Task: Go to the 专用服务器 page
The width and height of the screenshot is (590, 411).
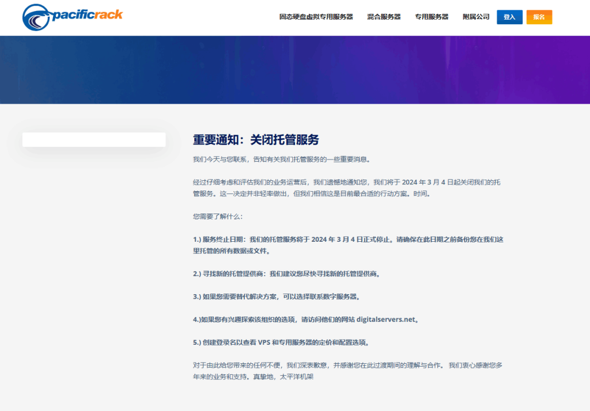Action: click(x=432, y=17)
